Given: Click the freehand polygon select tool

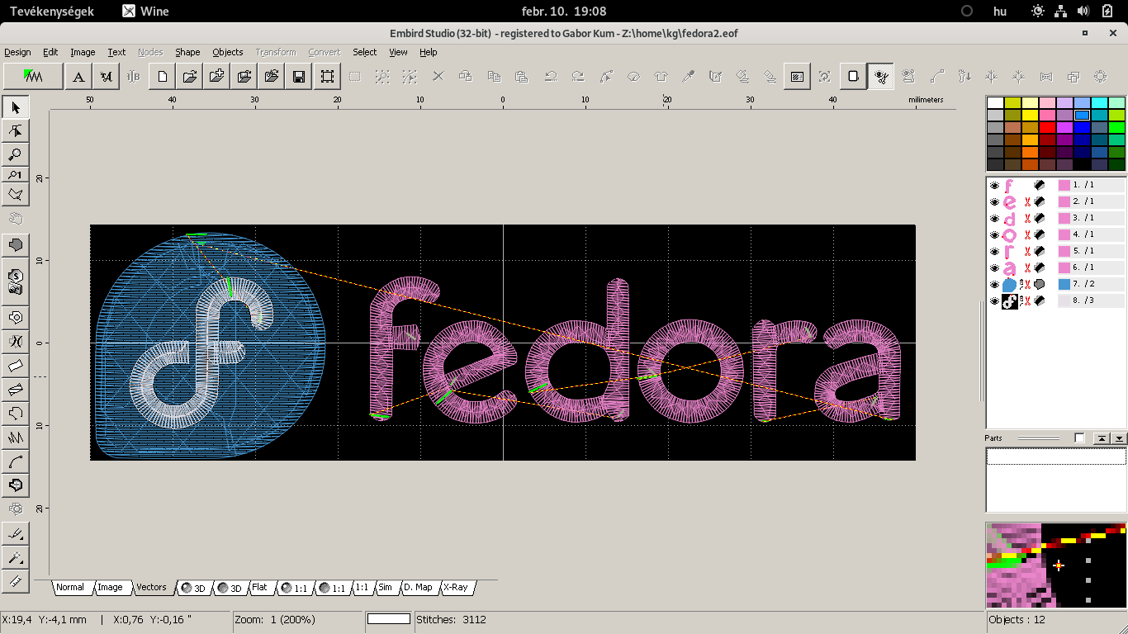Looking at the screenshot, I should coord(16,195).
